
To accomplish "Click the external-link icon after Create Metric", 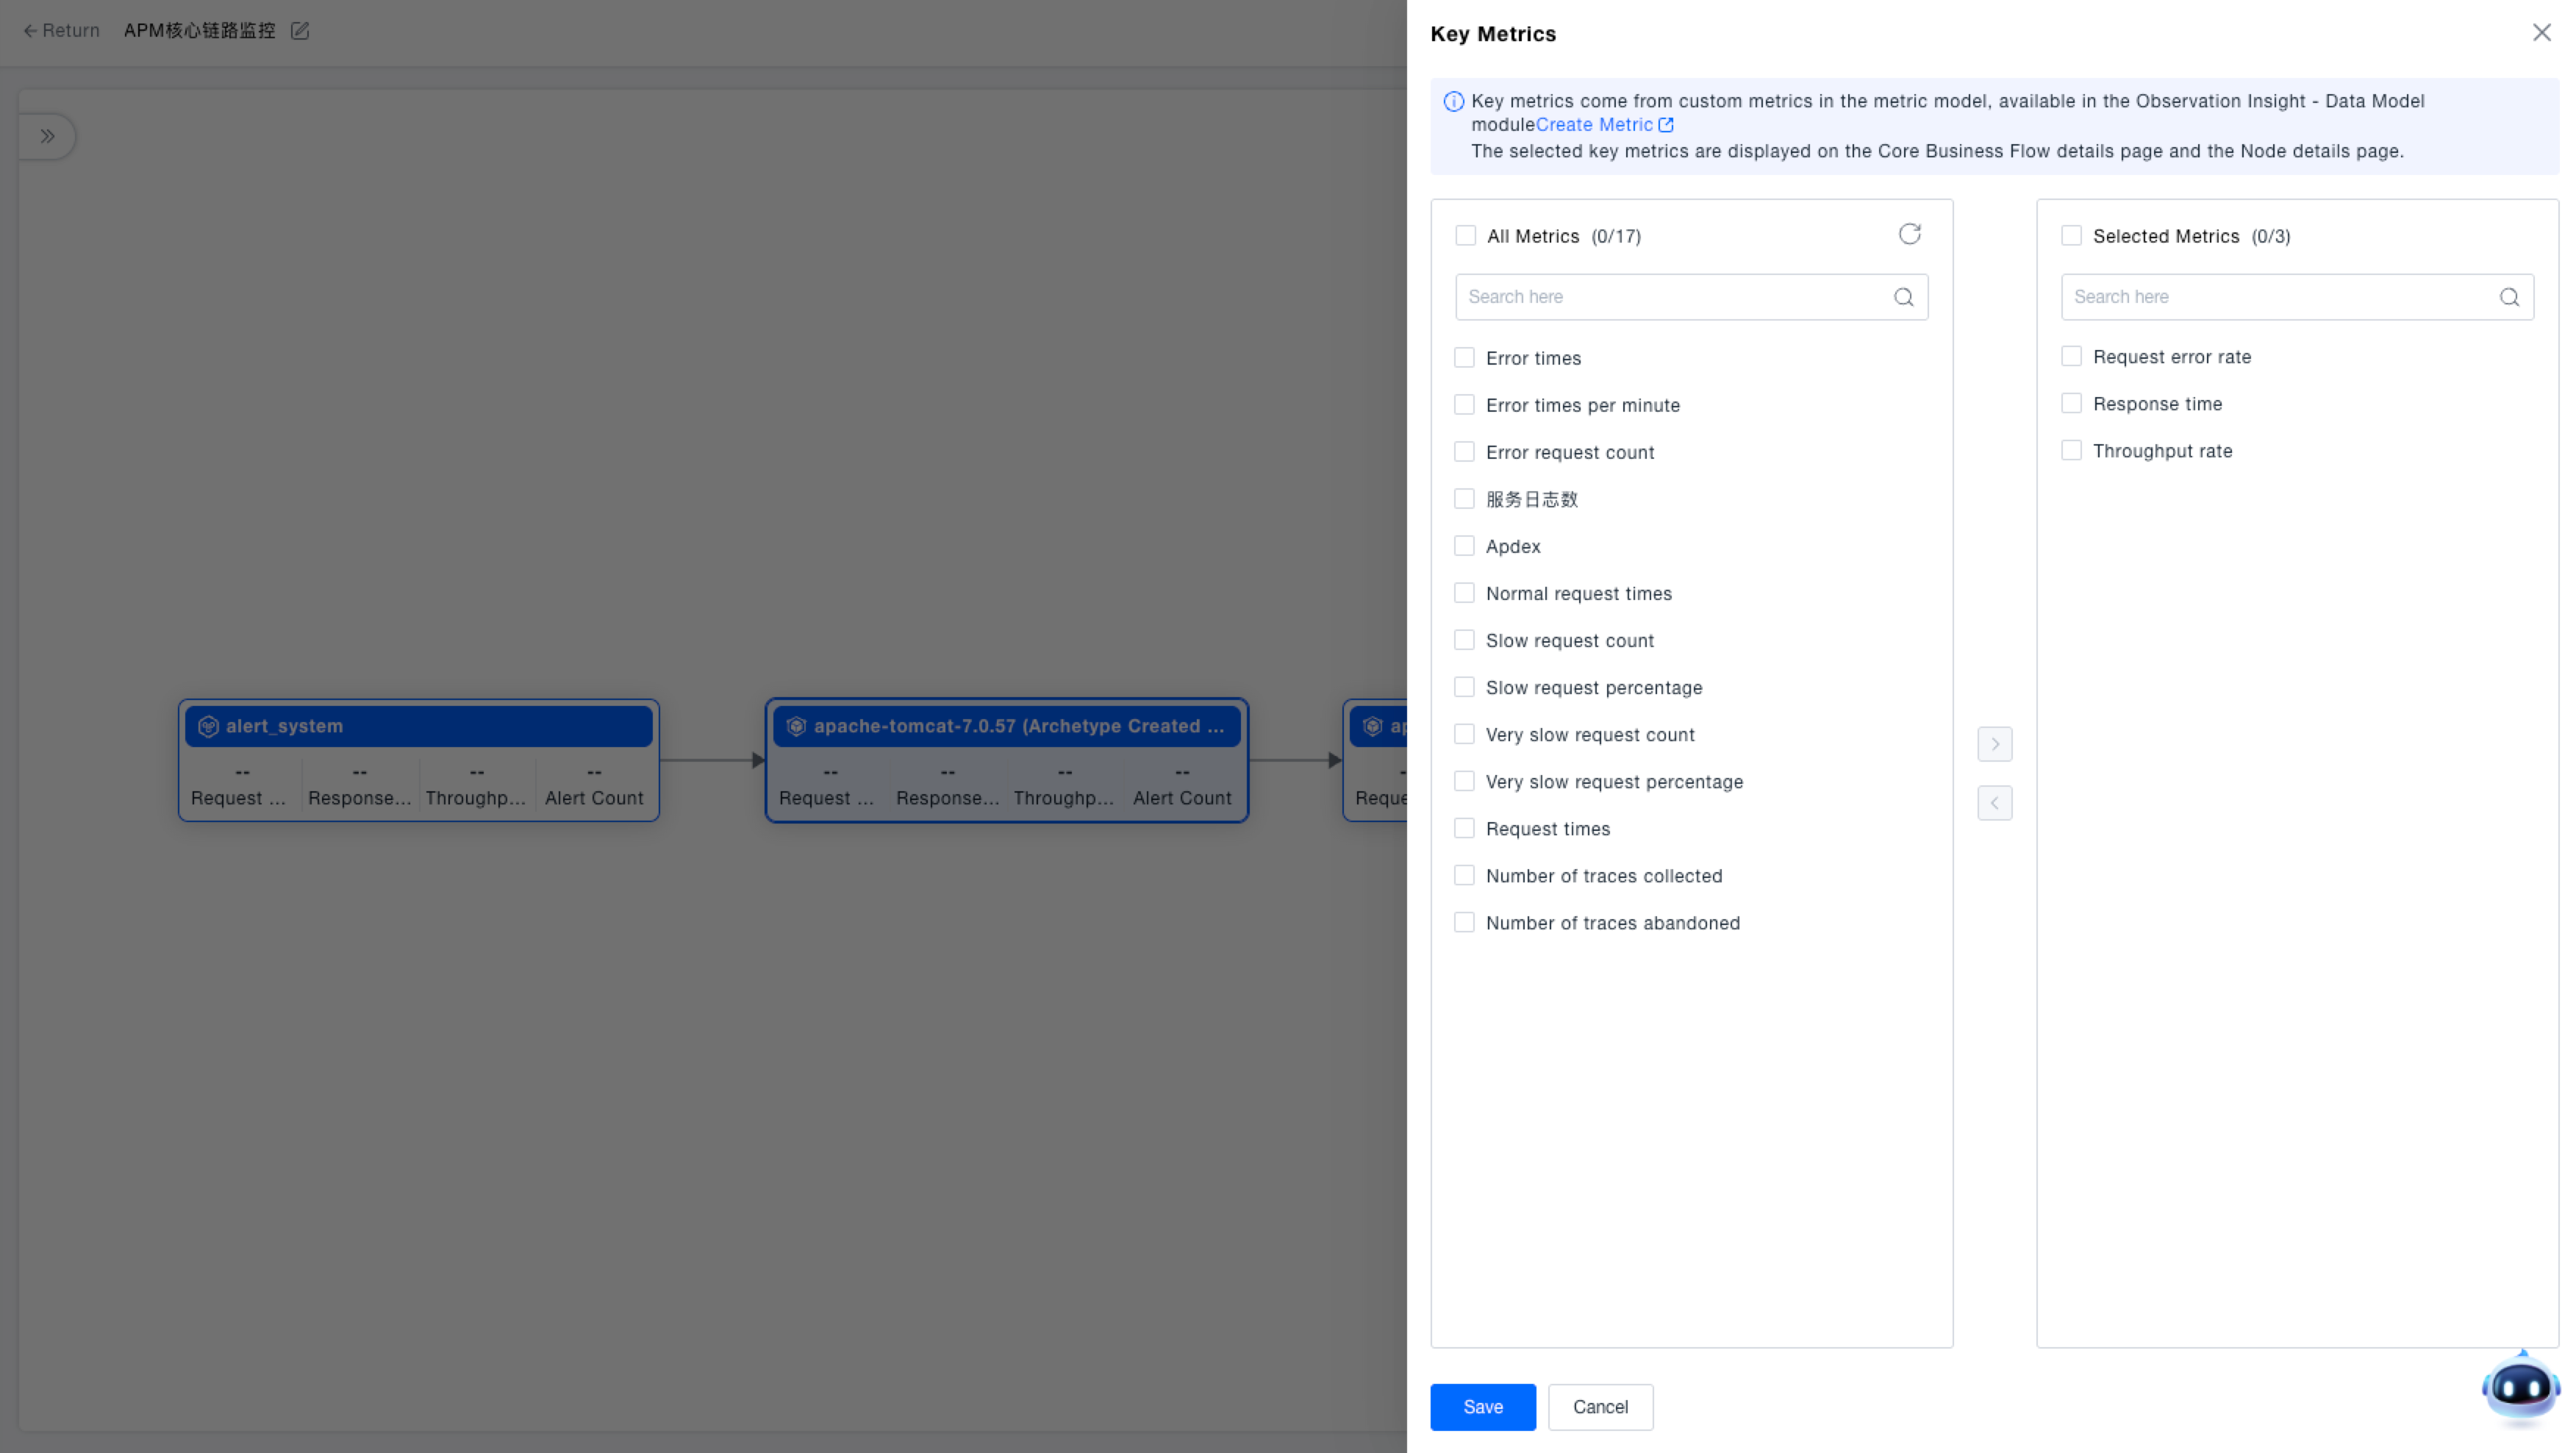I will coord(1666,125).
